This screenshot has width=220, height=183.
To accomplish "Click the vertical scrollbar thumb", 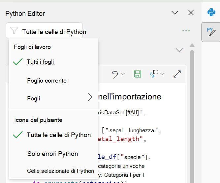I will [x=192, y=117].
